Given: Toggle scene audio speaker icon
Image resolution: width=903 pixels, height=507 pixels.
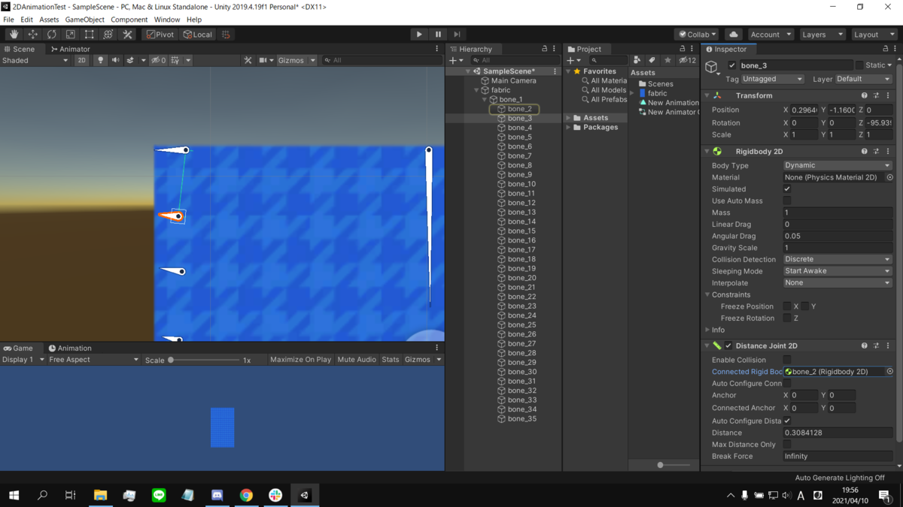Looking at the screenshot, I should click(x=115, y=60).
